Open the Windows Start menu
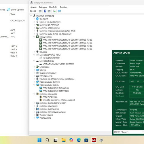The width and height of the screenshot is (144, 144). click(39, 140)
